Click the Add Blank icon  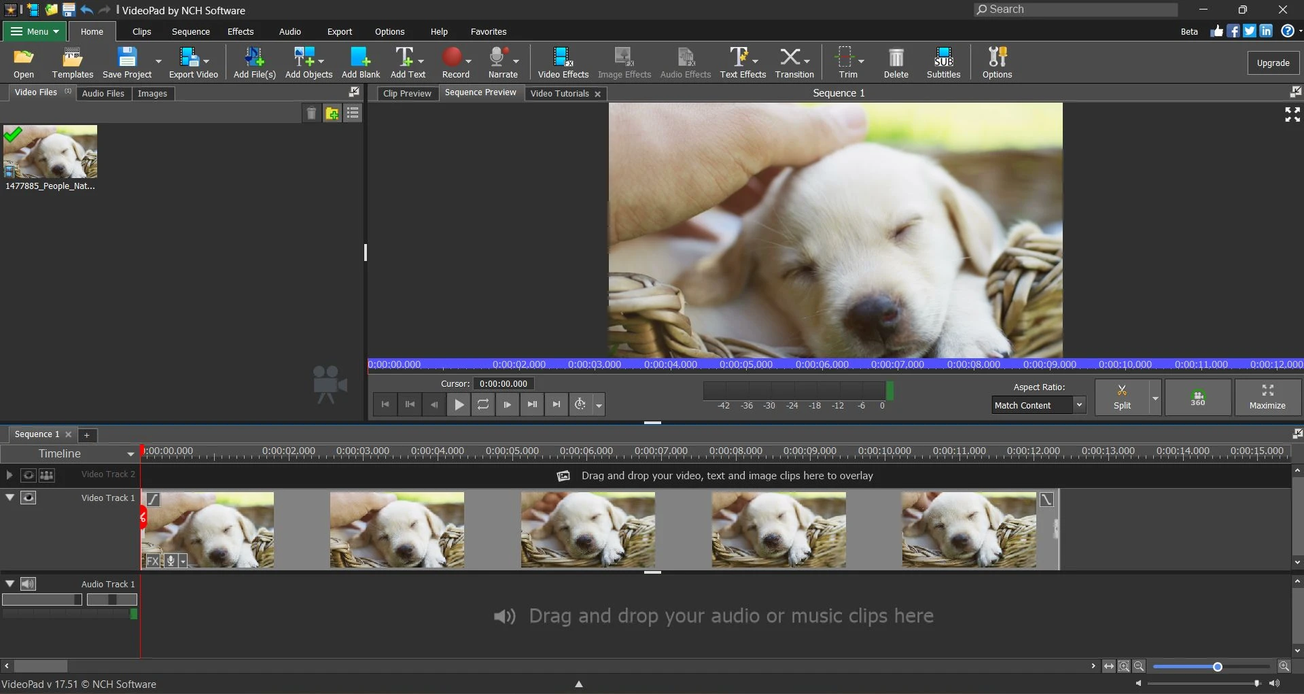(x=360, y=63)
